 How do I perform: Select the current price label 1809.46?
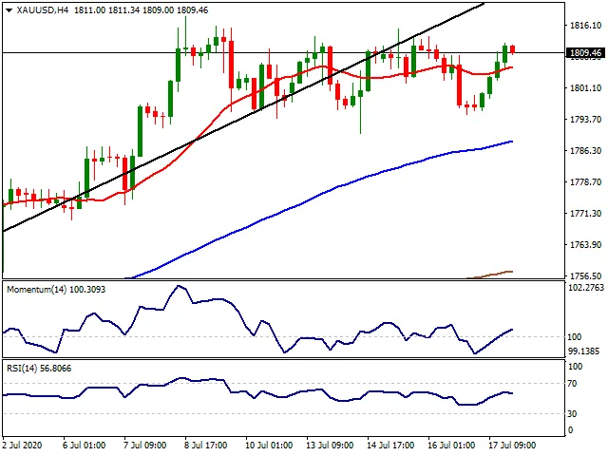(586, 53)
